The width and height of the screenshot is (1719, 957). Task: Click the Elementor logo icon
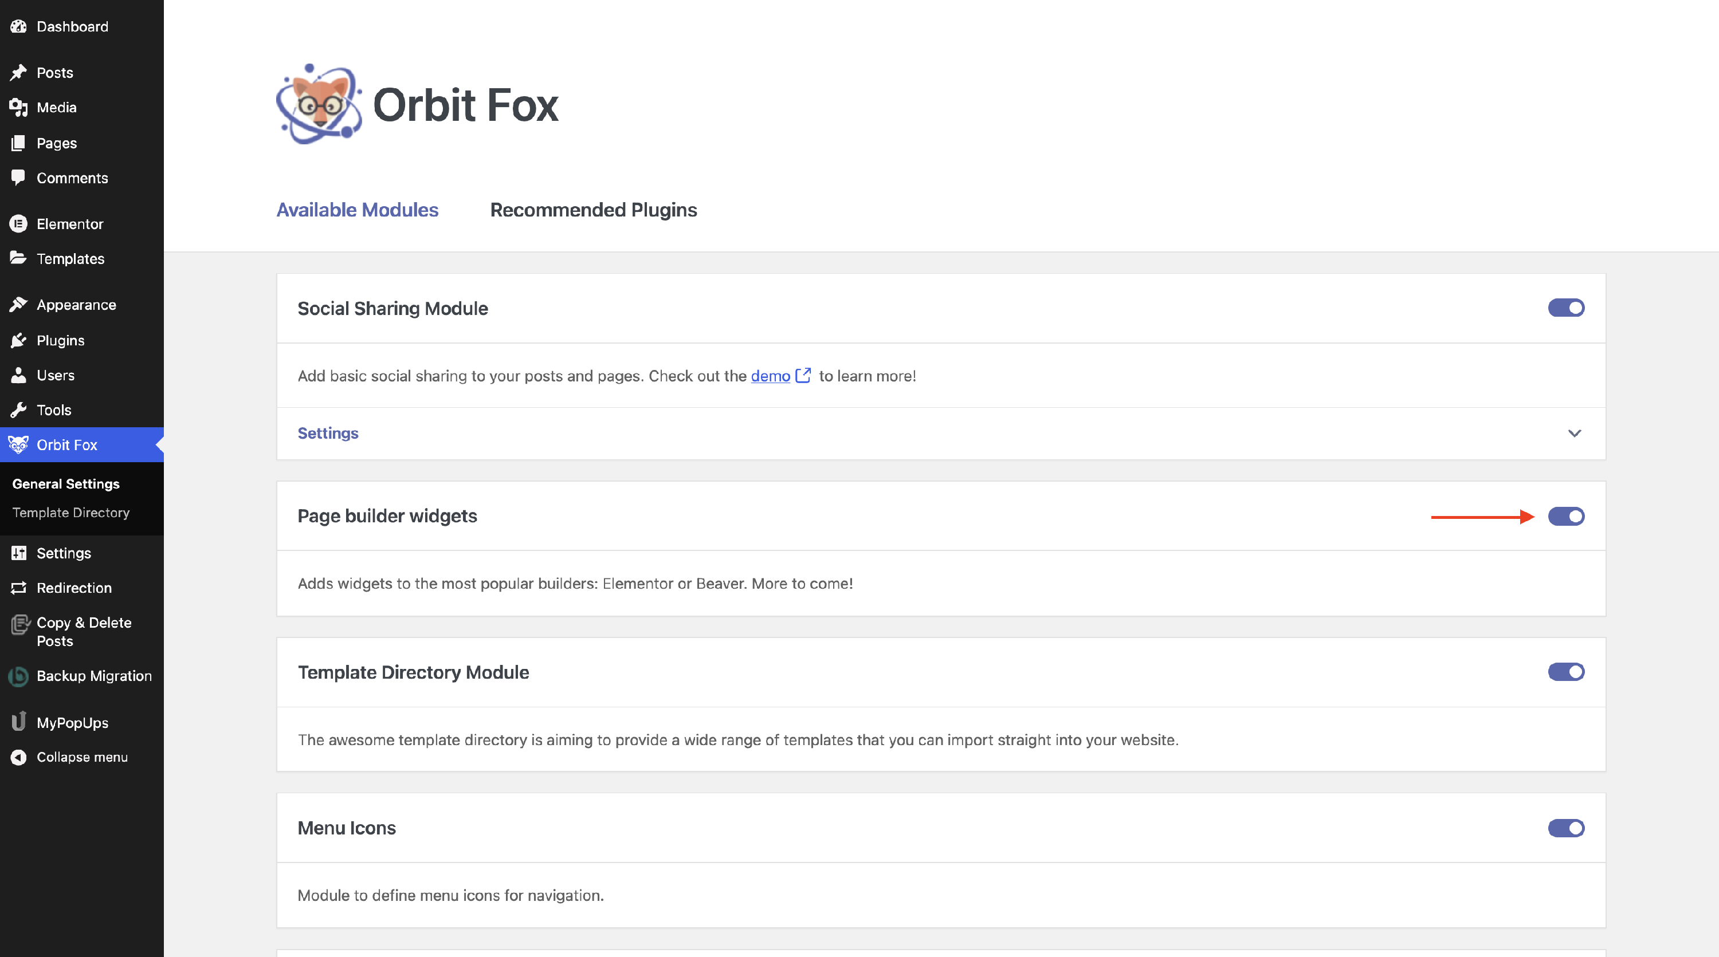pos(19,223)
